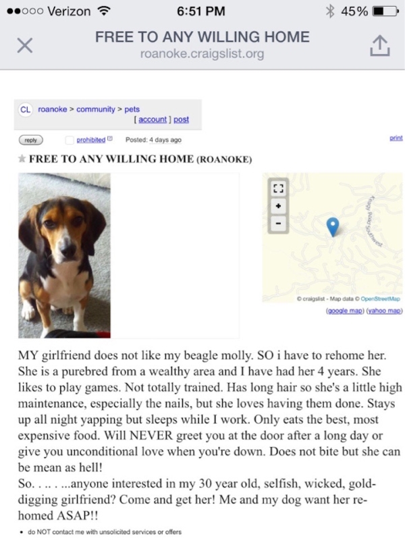Expand the map to fullscreen

(x=279, y=188)
